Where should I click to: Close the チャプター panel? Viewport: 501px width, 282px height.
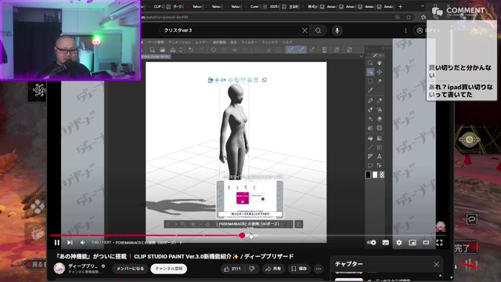coord(436,265)
